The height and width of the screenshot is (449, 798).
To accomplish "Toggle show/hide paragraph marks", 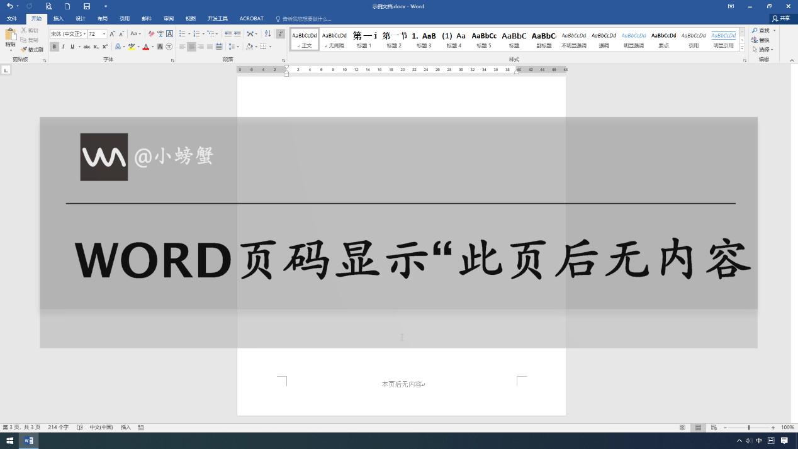I will coord(279,34).
